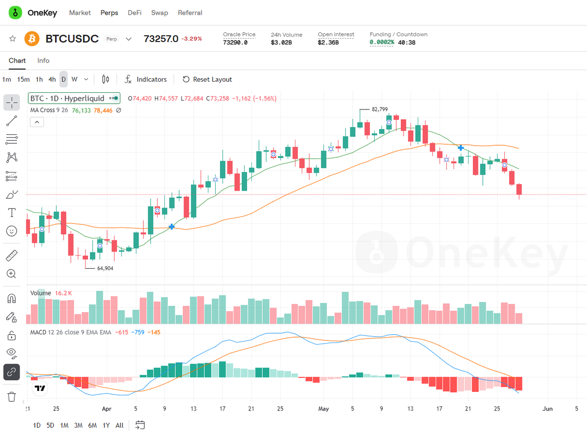Viewport: 587px width, 432px height.
Task: Click the MA Cross hidden-style icon
Action: 118,110
